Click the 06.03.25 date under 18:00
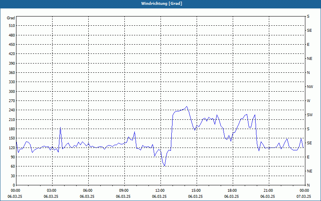Viewport: 321px width, 201px height. (x=232, y=197)
